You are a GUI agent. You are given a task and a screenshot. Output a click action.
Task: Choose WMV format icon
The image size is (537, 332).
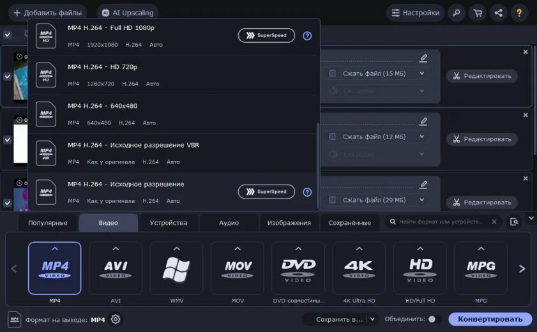[176, 268]
